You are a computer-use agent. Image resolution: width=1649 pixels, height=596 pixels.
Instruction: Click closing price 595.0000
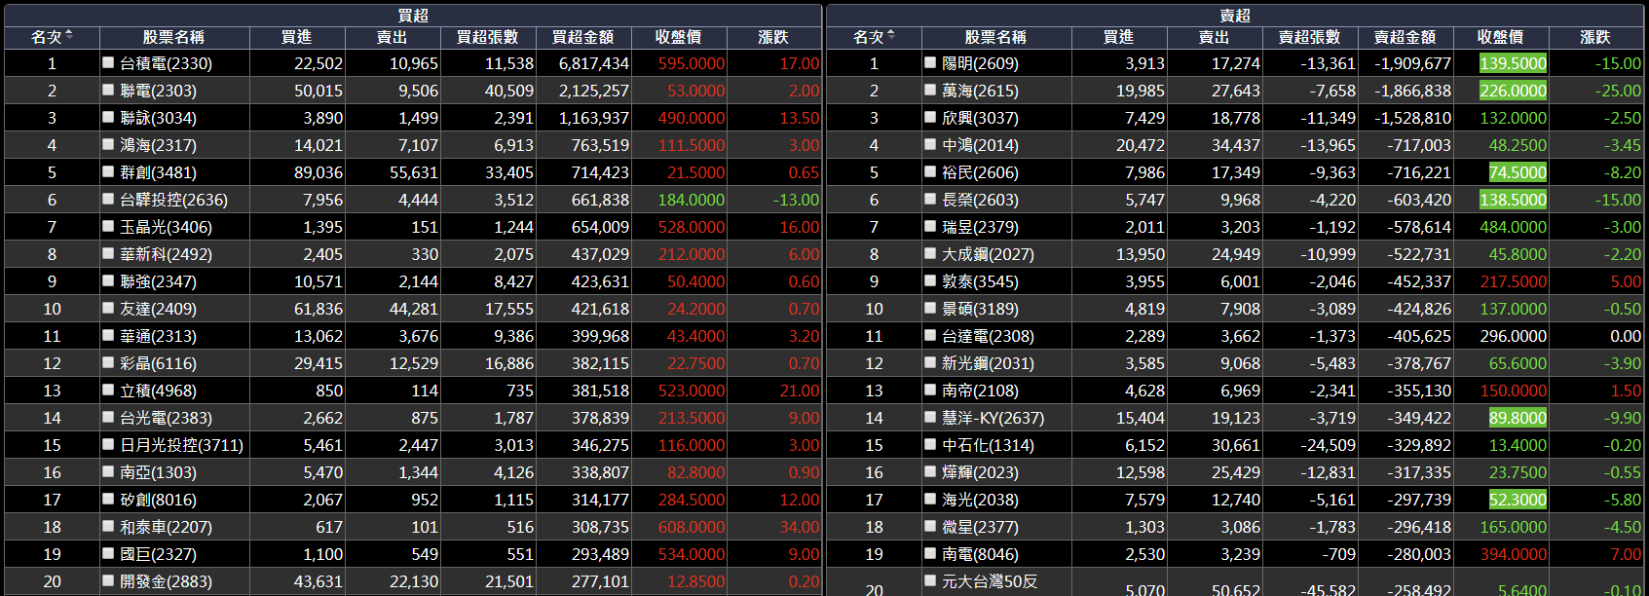(x=692, y=63)
